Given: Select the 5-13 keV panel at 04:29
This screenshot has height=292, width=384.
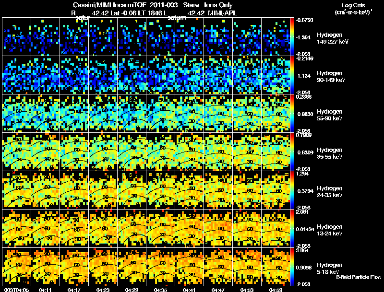Looking at the screenshot, I should [x=132, y=267].
